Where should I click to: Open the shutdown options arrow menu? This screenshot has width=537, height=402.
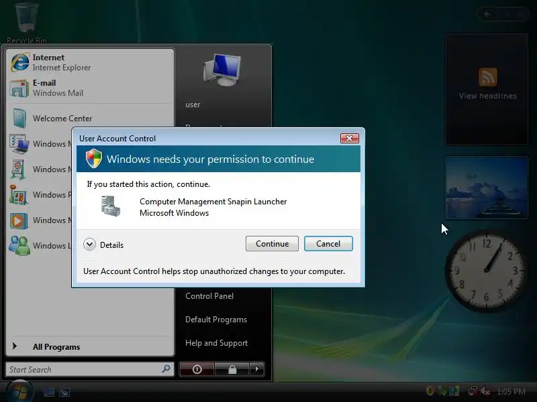pos(257,369)
